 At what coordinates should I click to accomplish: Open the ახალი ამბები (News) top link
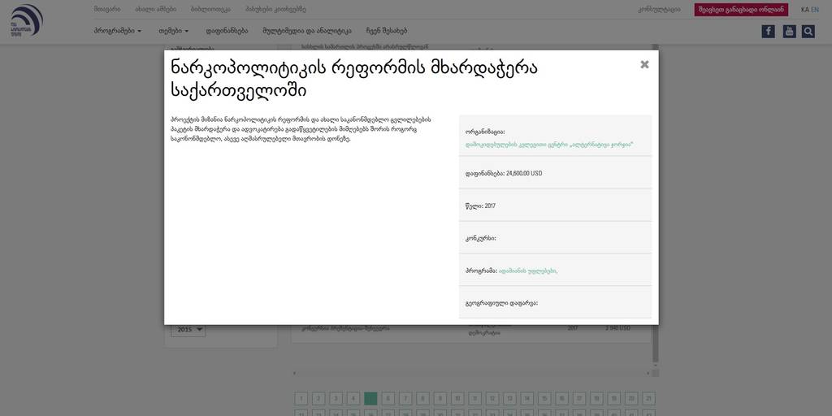coord(155,10)
